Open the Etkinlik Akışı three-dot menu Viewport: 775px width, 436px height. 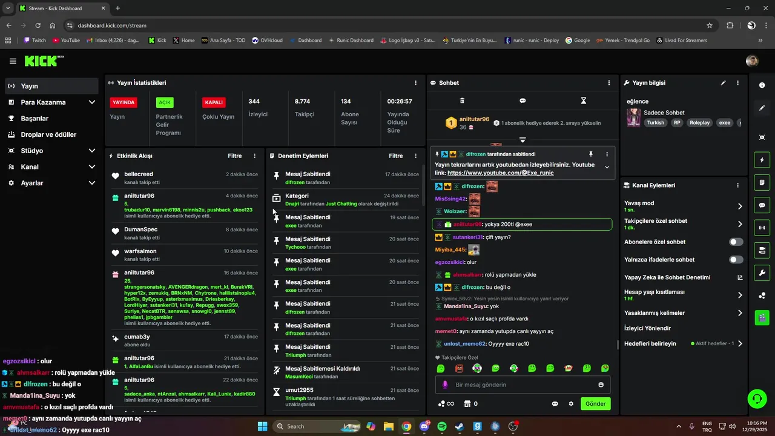click(254, 156)
